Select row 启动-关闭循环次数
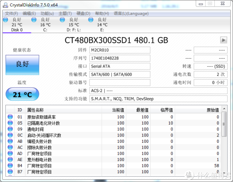The image size is (233, 182). (114, 135)
